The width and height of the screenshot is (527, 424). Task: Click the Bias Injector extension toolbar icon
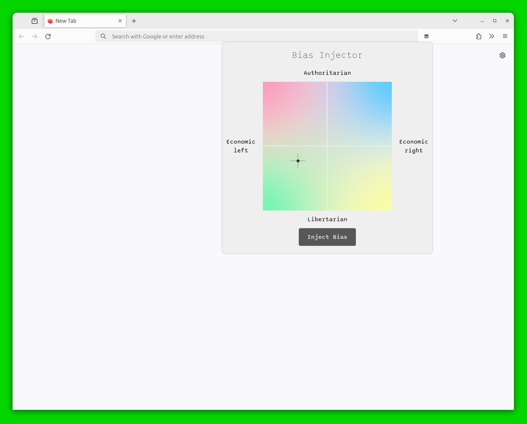pos(426,36)
